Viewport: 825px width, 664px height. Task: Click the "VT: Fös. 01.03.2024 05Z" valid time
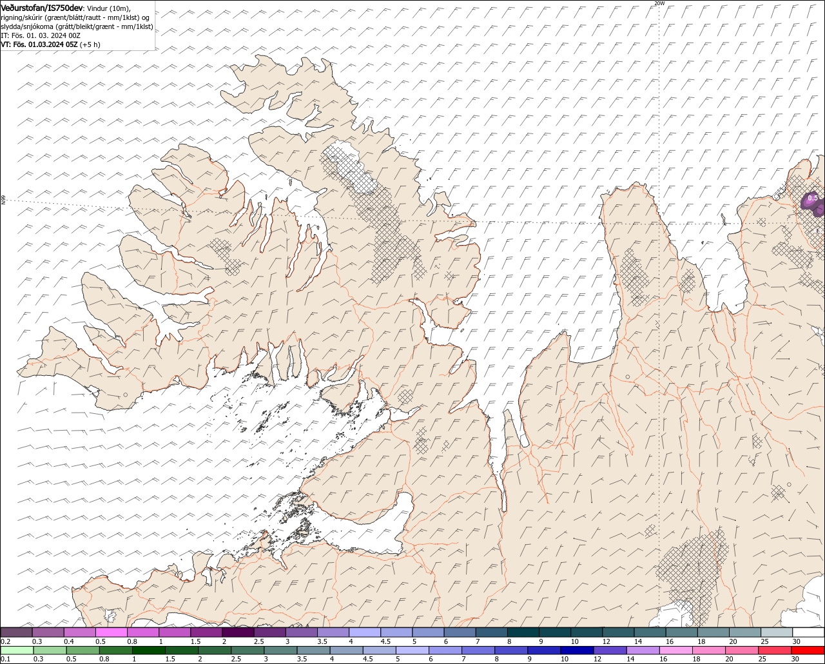point(39,44)
